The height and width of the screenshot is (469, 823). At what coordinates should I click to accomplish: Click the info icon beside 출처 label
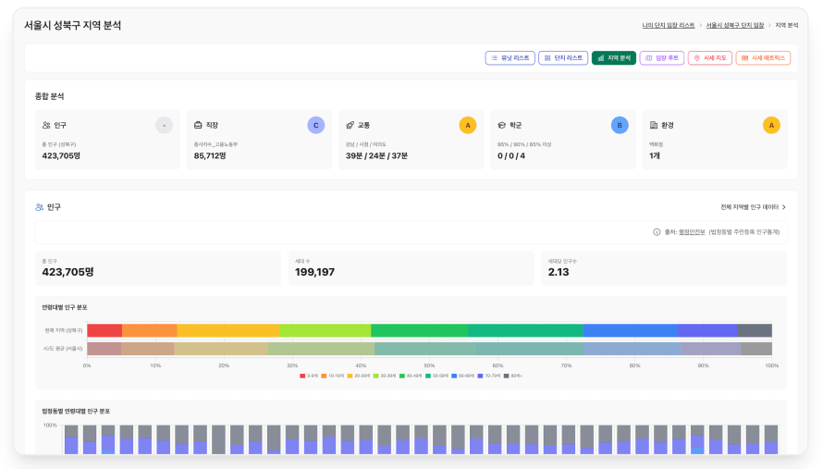[x=657, y=232]
